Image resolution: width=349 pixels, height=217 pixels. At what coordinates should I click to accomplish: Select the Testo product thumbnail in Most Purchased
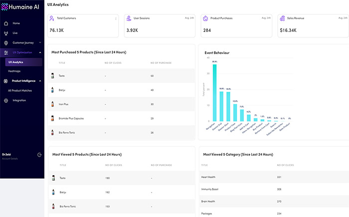pyautogui.click(x=52, y=76)
